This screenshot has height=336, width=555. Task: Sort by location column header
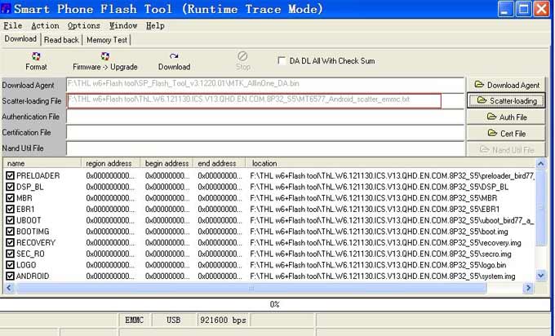click(x=390, y=163)
